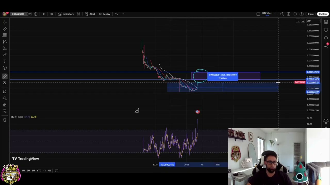Create an Alert
The height and width of the screenshot is (185, 330).
coord(90,14)
